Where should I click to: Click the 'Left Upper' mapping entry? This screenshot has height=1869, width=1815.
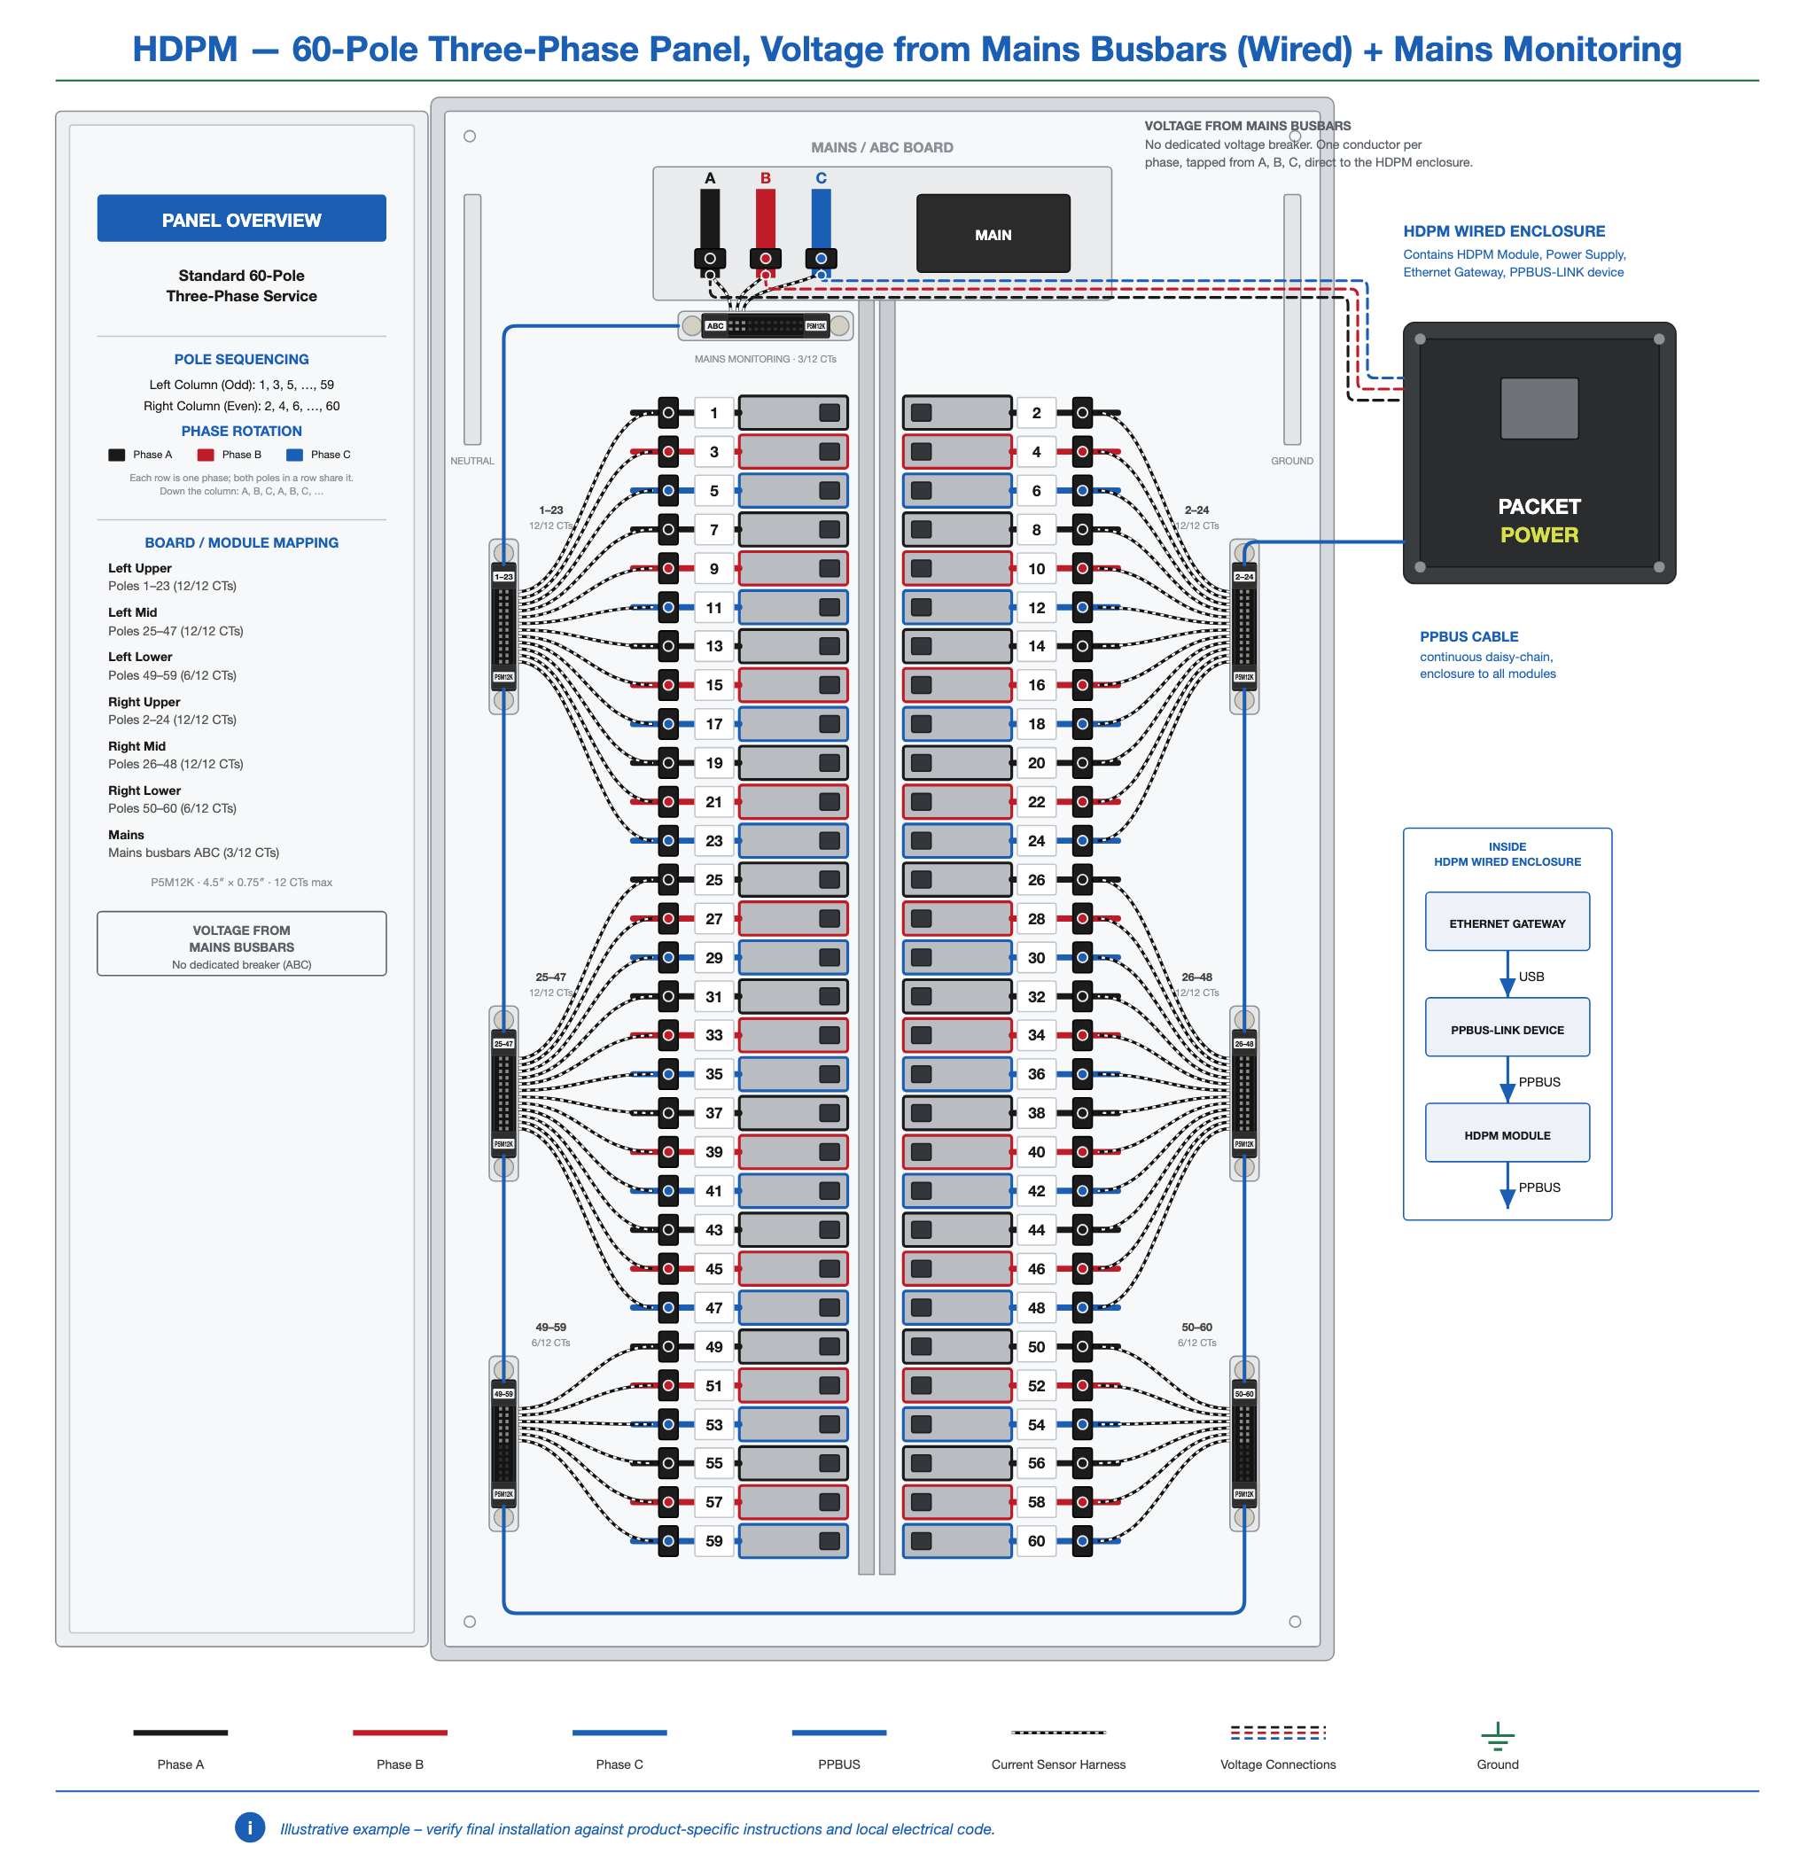(173, 577)
